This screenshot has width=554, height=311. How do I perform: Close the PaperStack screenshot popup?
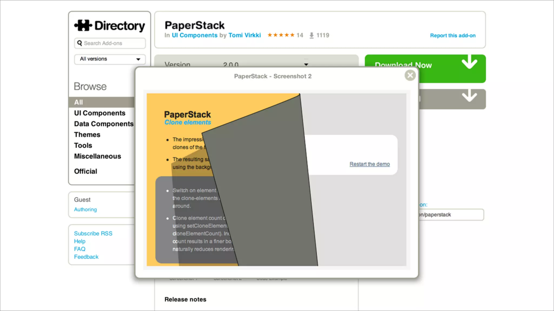[410, 75]
